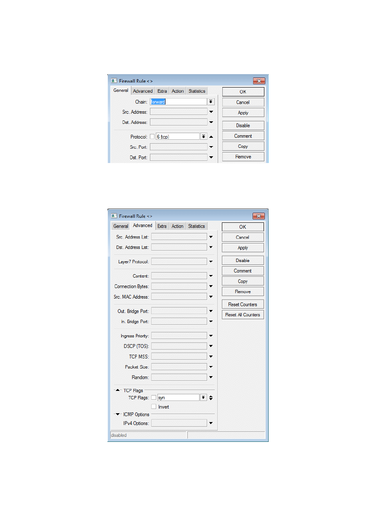The image size is (376, 532).
Task: Open the Chain dropdown showing forward
Action: [x=211, y=102]
